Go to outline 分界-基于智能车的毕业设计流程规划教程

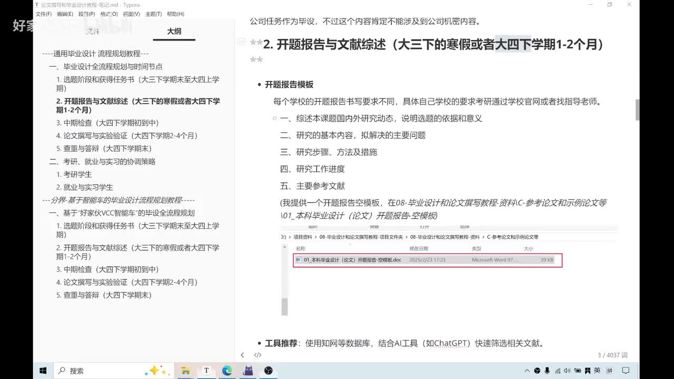pyautogui.click(x=118, y=200)
